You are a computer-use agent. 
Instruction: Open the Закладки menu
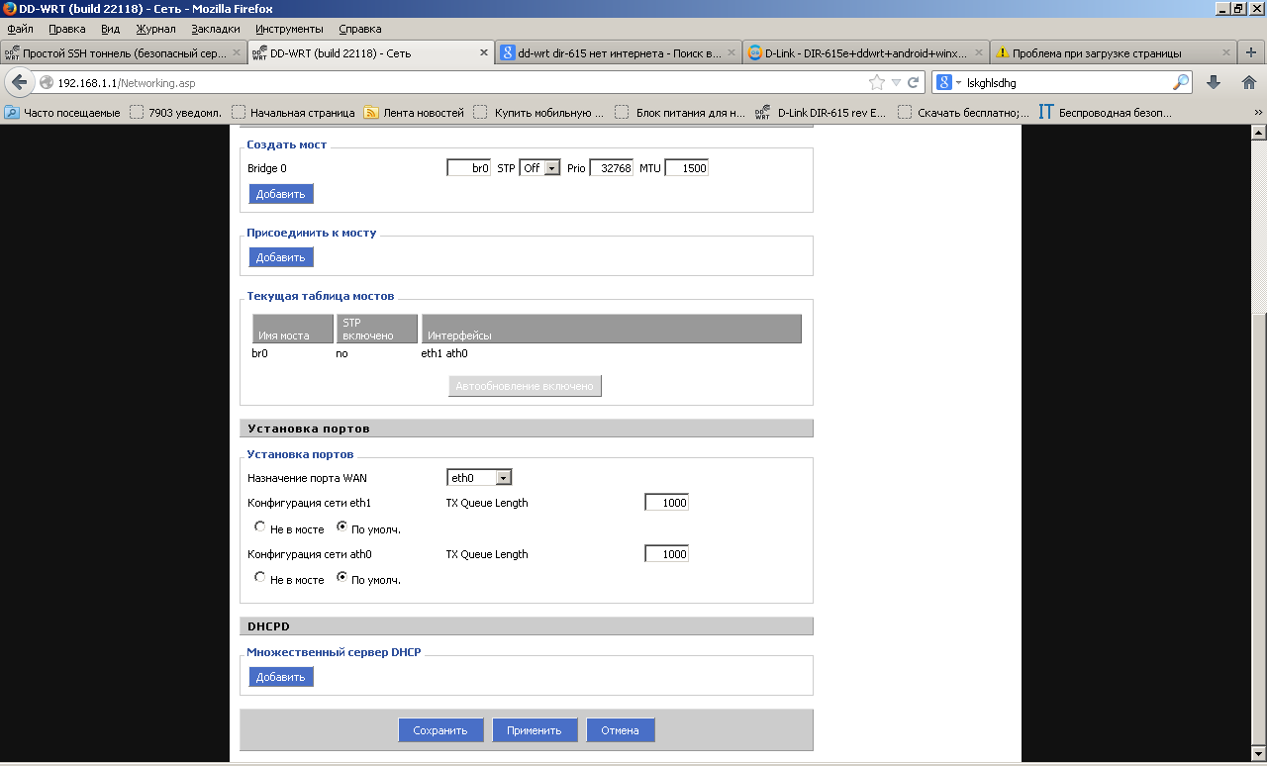[215, 29]
